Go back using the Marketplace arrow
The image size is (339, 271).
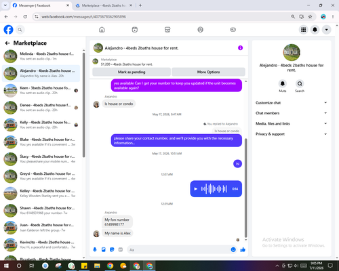(x=7, y=43)
